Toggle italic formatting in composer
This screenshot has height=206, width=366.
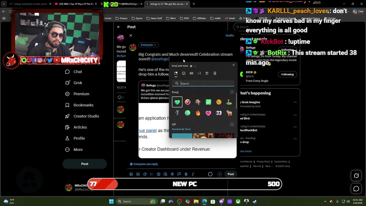pyautogui.click(x=193, y=174)
